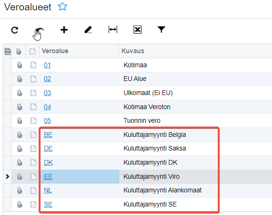
Task: Open attachments for row 01
Action: click(x=20, y=65)
